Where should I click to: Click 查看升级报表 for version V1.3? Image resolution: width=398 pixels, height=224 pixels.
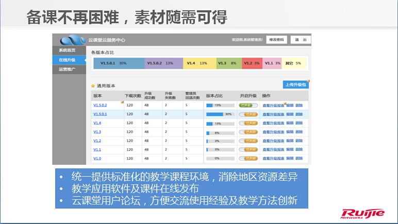[x=273, y=132]
